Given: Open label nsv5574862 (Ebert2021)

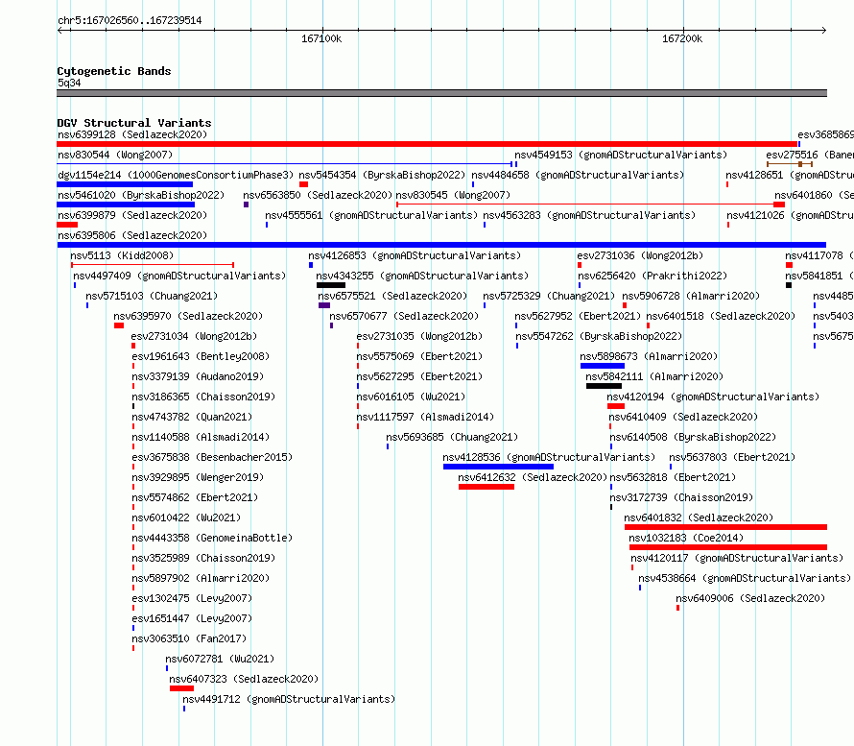Looking at the screenshot, I should (195, 497).
